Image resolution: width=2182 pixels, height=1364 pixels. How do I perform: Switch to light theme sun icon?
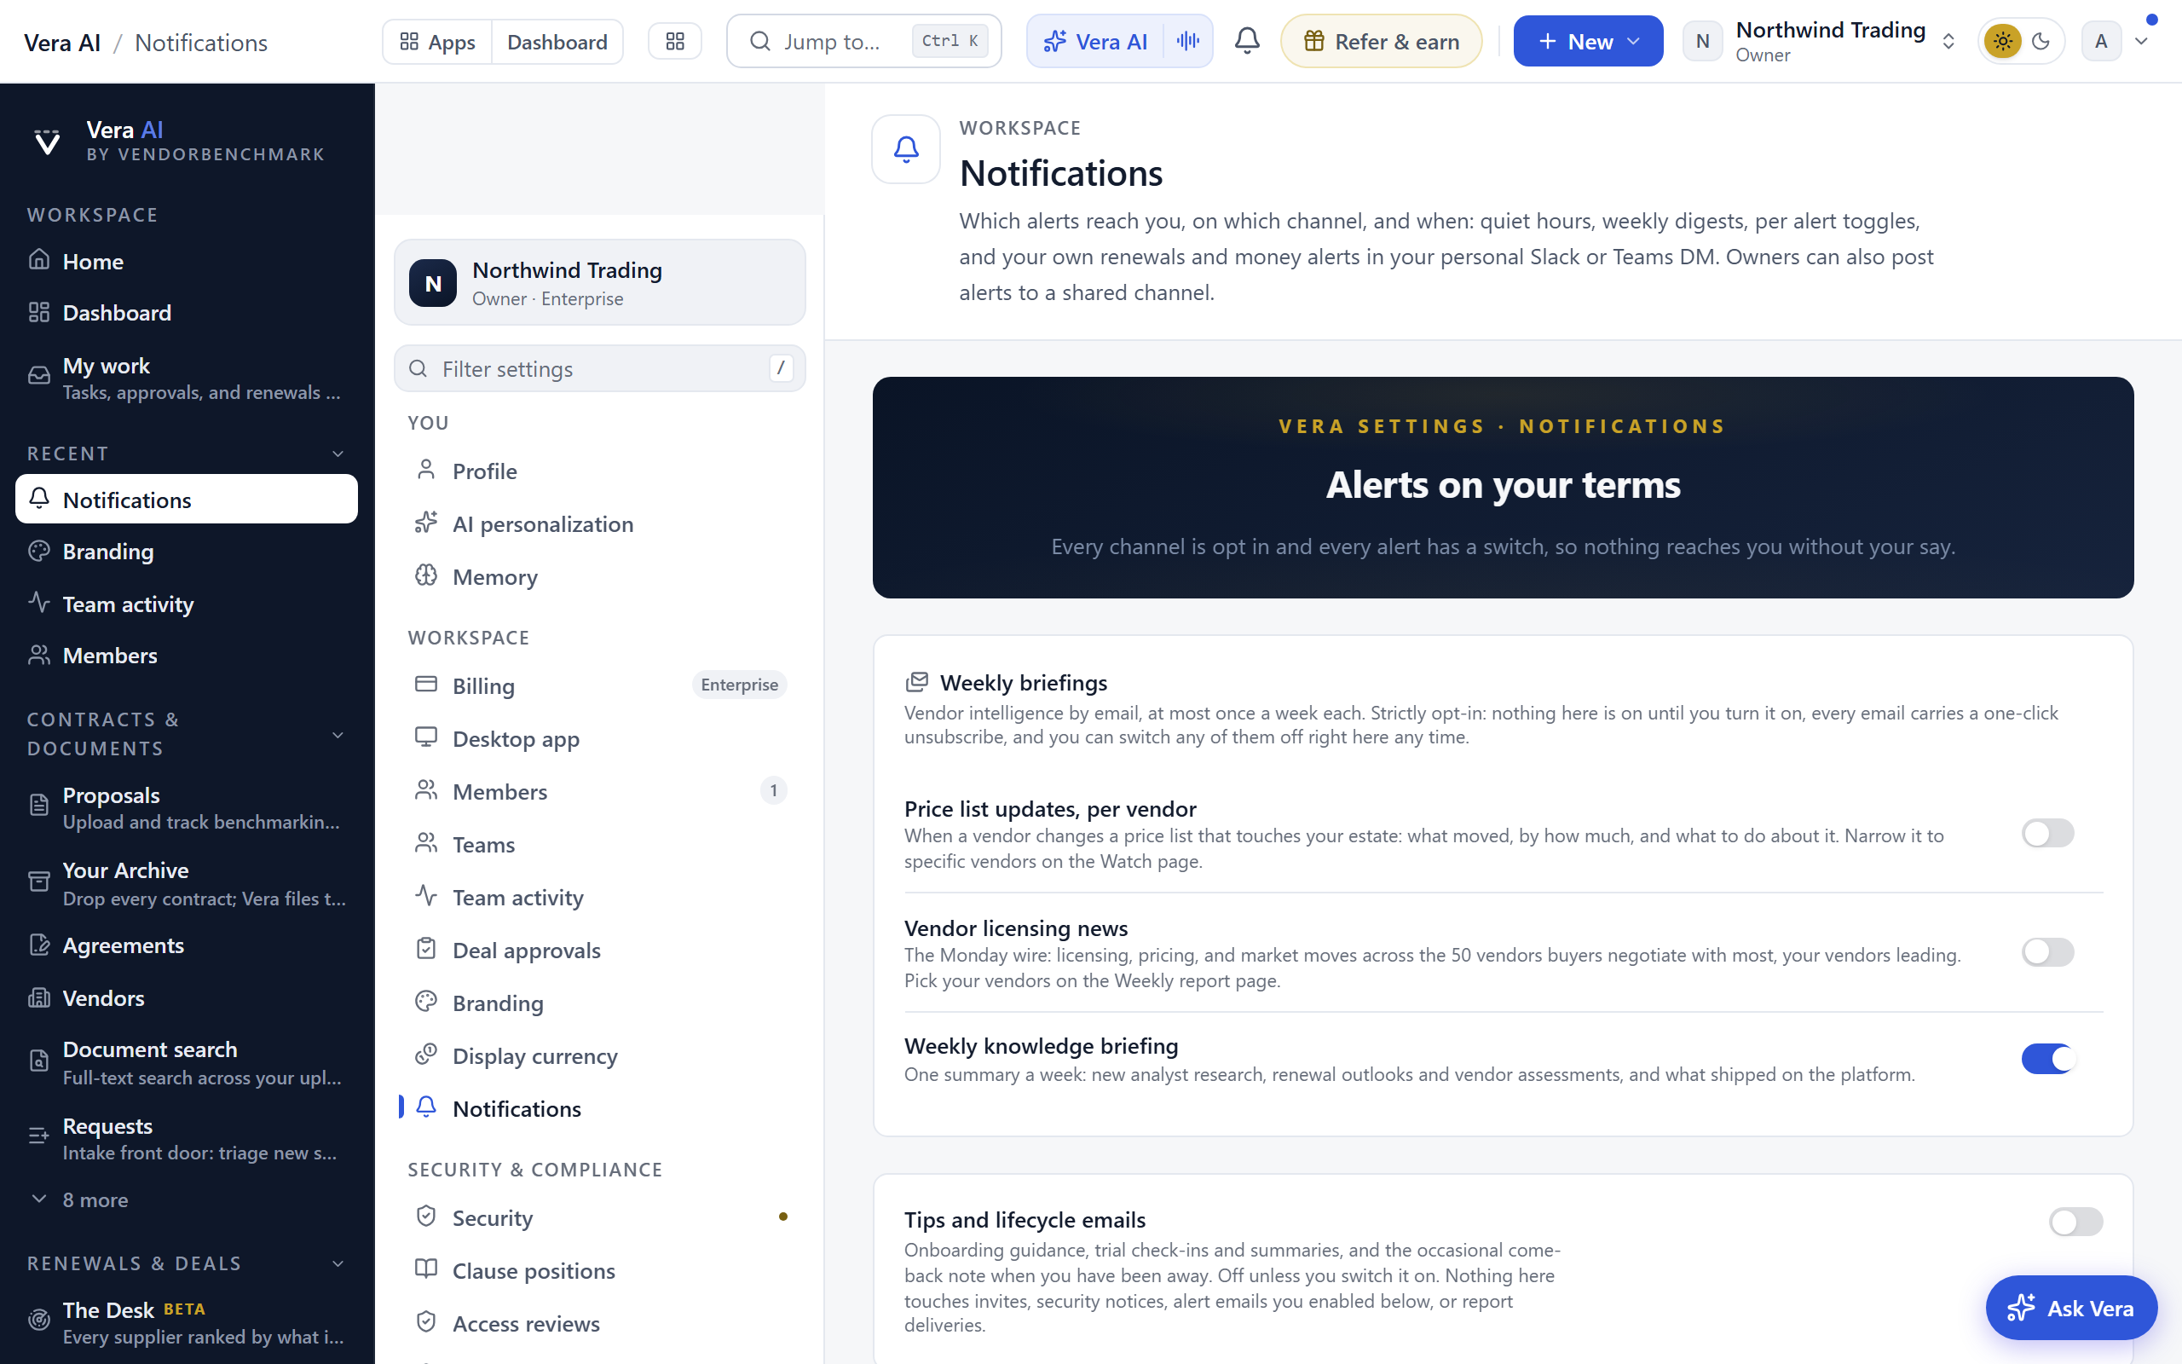click(2002, 42)
